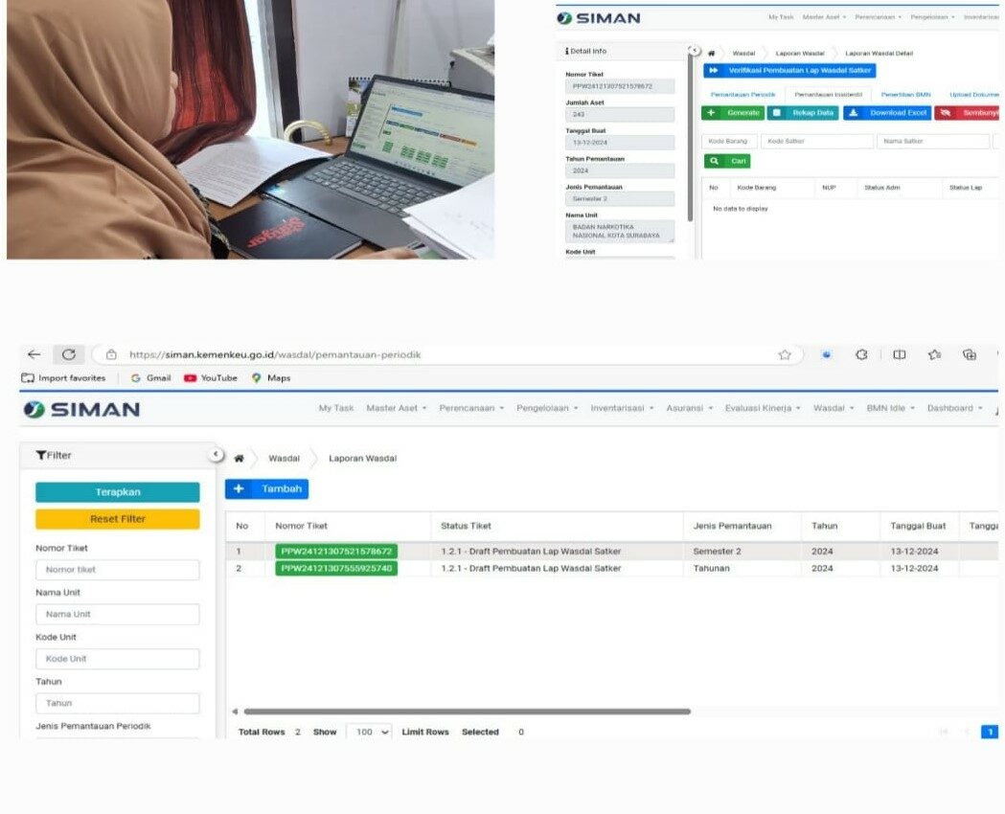Expand Perencanaan menu in the lower SIMAN navbar
The width and height of the screenshot is (1005, 814).
pos(471,408)
